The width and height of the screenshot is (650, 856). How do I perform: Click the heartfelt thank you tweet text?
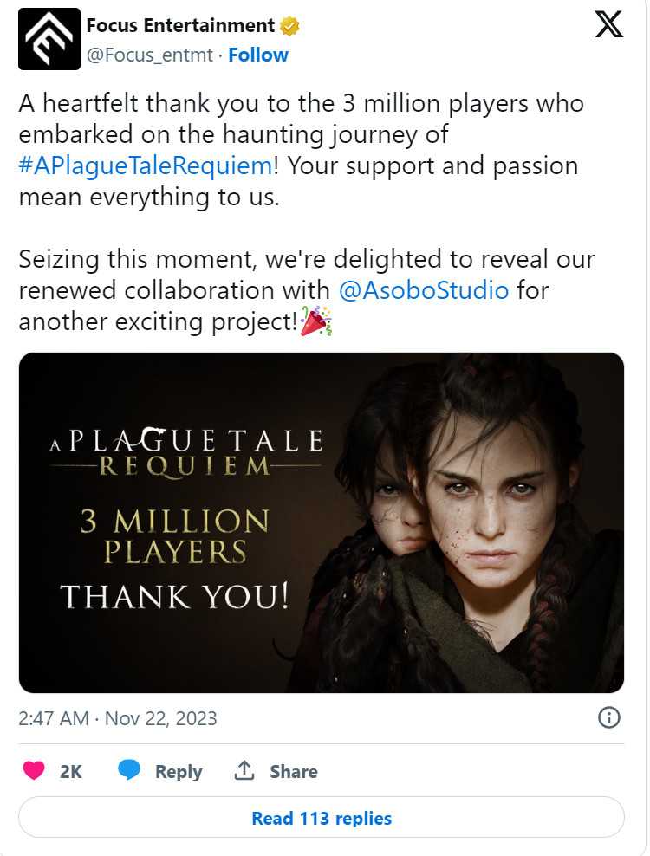[x=301, y=104]
